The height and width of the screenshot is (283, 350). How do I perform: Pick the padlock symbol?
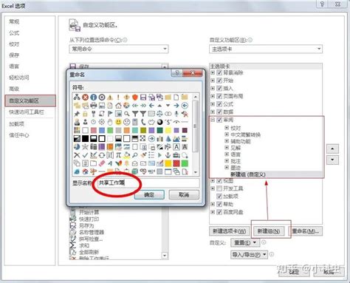85,114
